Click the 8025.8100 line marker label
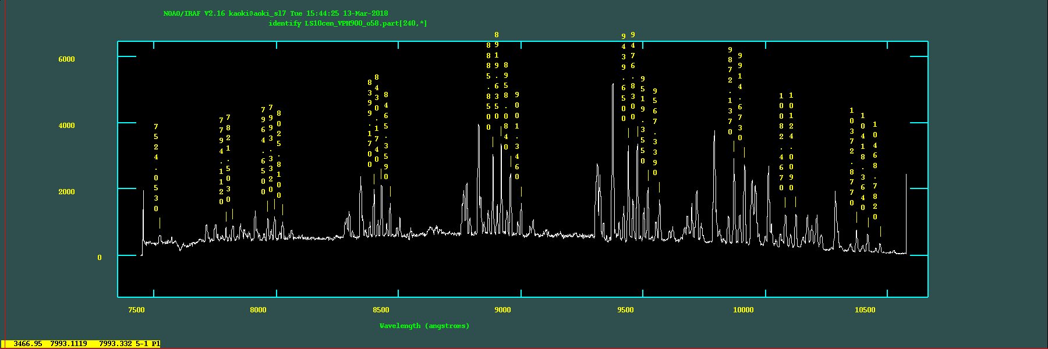The width and height of the screenshot is (1048, 349). 279,154
